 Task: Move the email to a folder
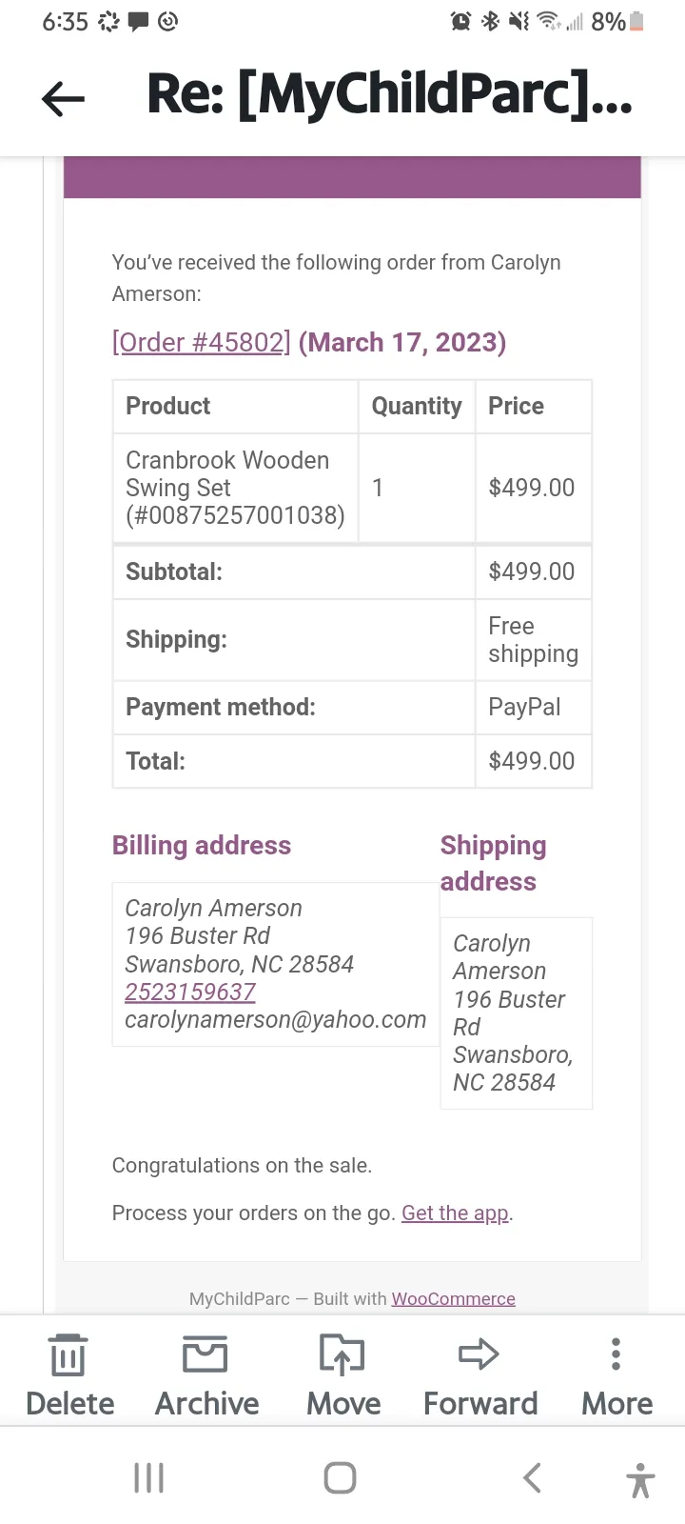point(342,1375)
